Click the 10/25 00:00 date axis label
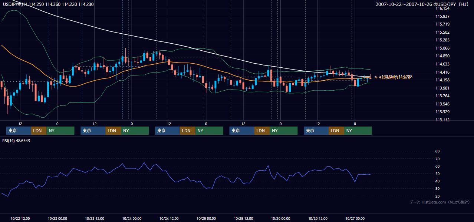474x222 pixels. point(206,218)
